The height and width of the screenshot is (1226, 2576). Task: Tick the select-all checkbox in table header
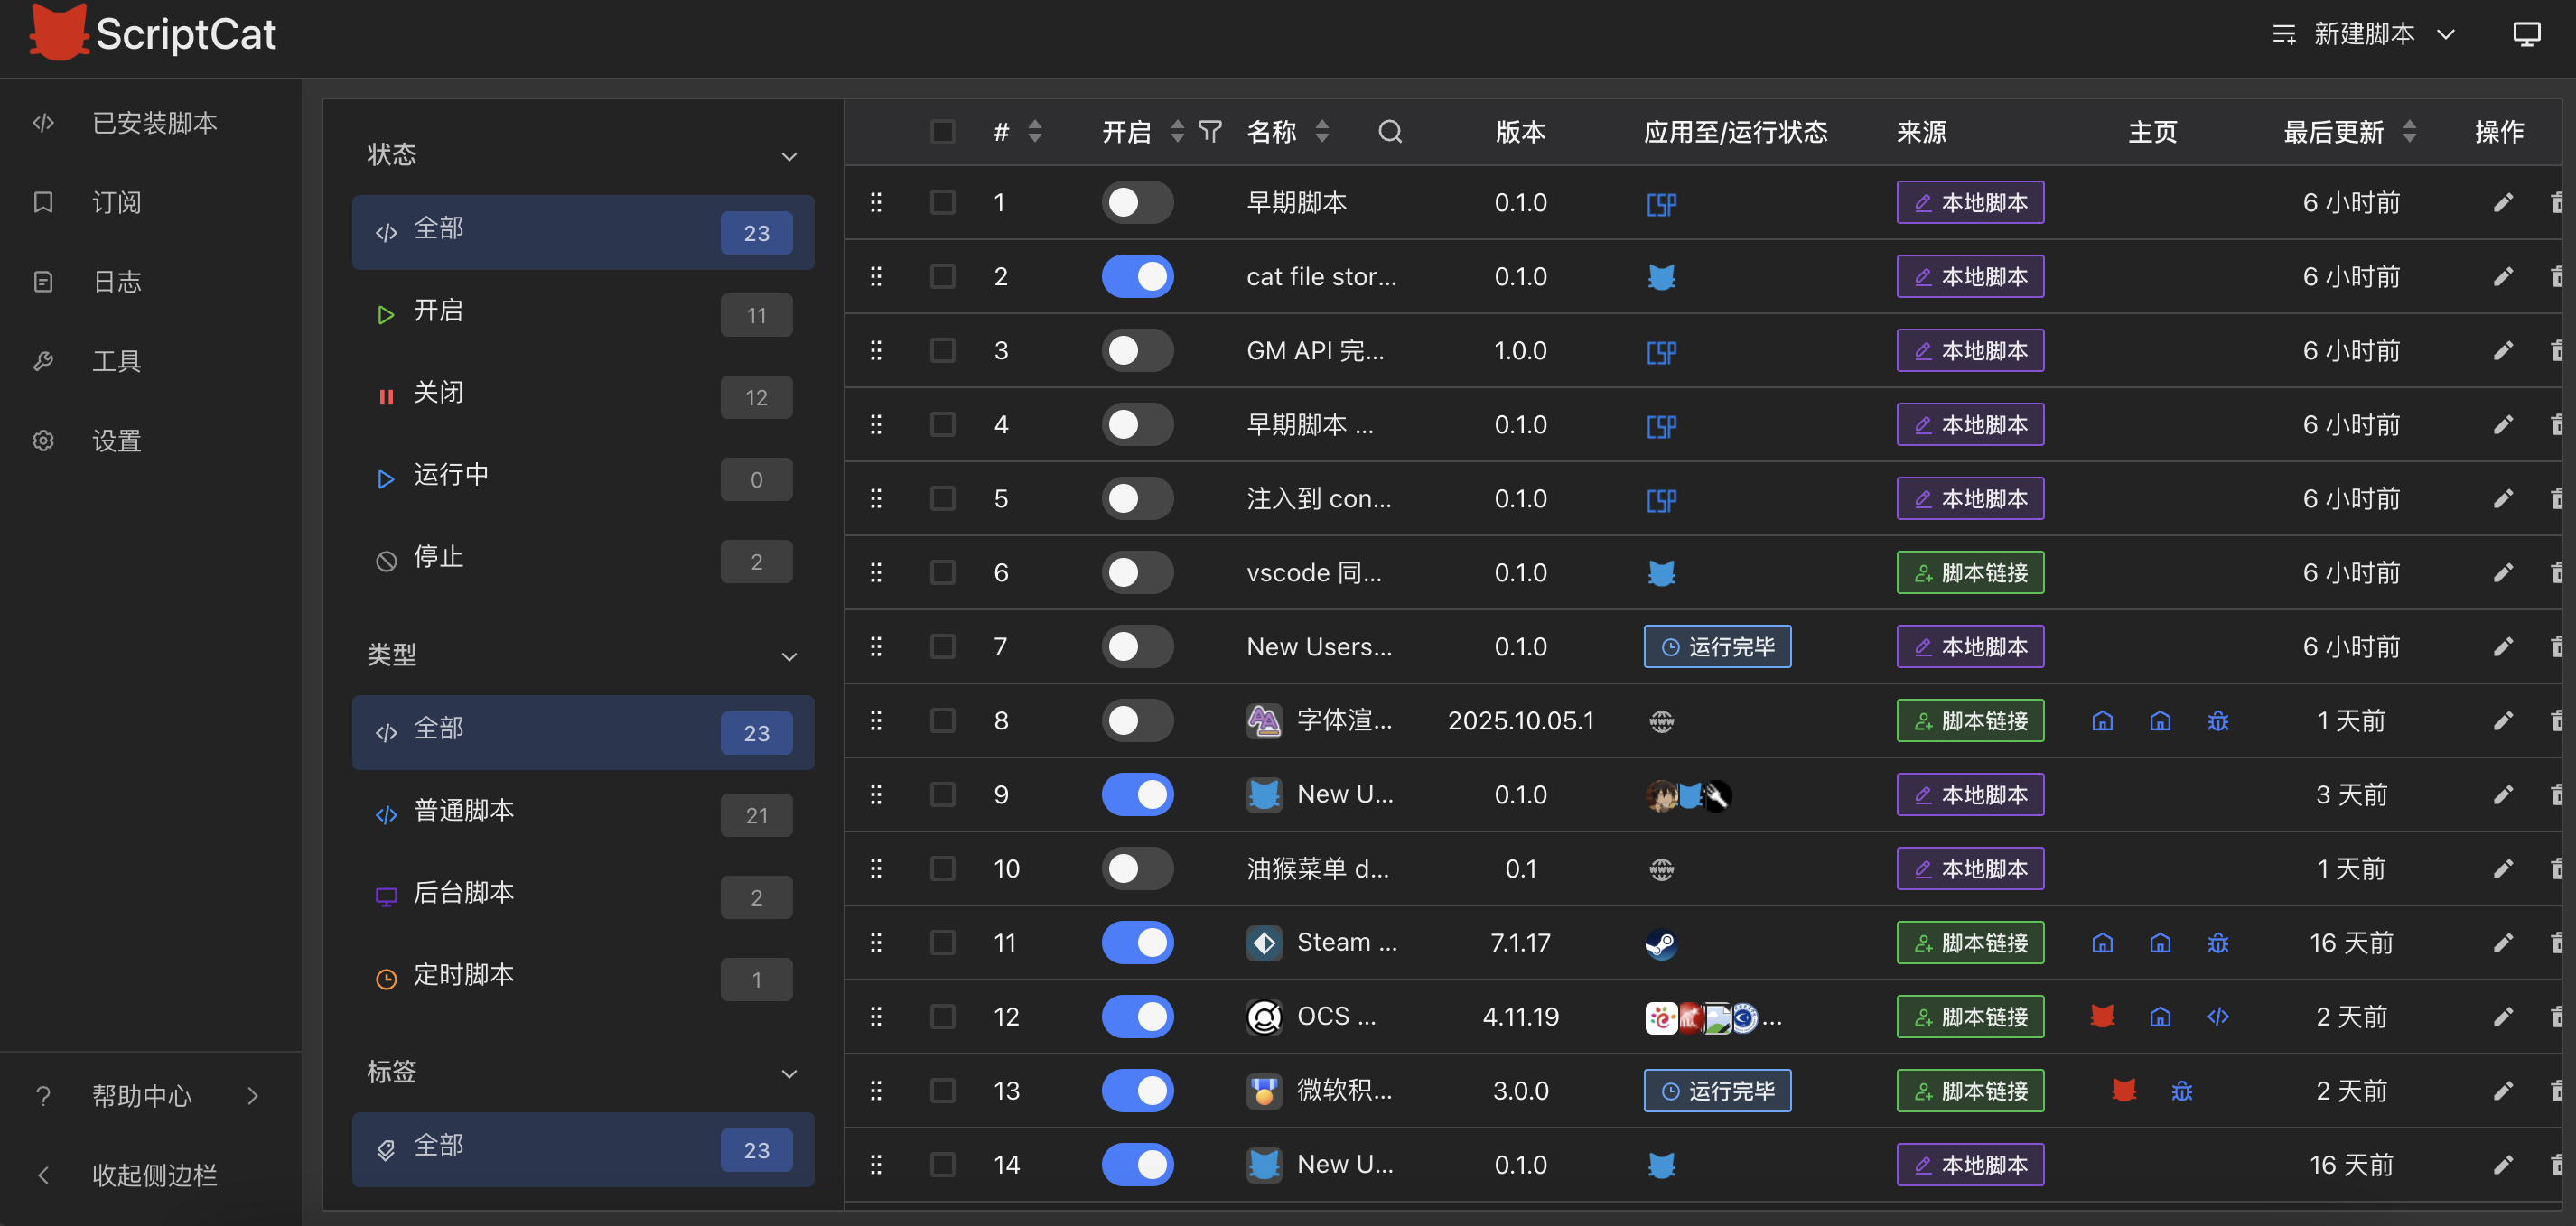click(x=942, y=132)
